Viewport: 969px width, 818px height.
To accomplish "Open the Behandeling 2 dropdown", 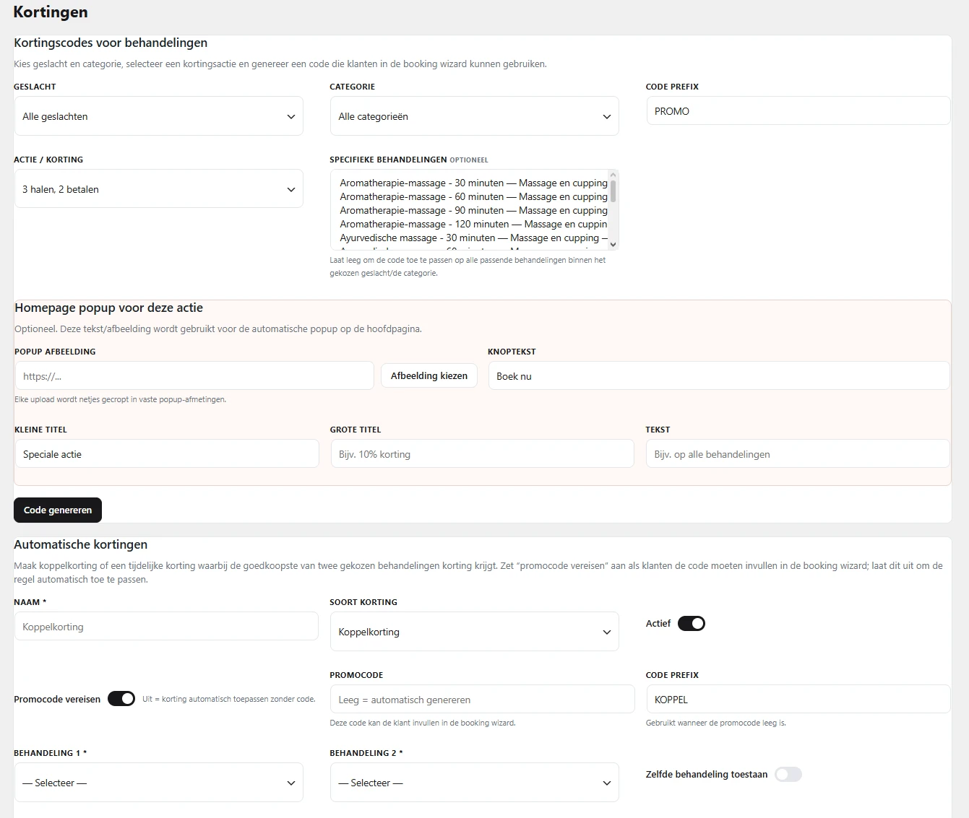I will coord(474,783).
